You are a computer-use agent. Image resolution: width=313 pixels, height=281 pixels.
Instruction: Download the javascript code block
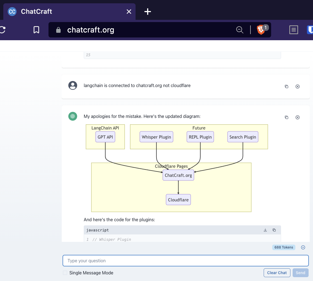click(265, 230)
